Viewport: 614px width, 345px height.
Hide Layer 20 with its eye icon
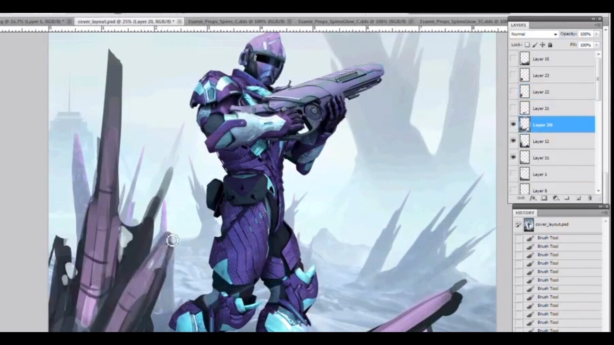513,125
